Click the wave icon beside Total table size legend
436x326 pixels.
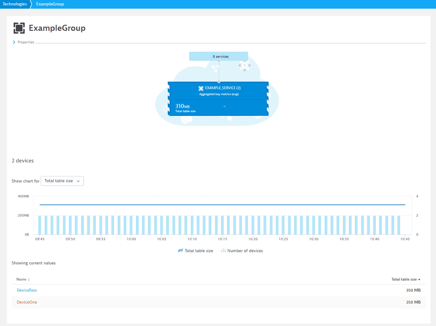(181, 250)
